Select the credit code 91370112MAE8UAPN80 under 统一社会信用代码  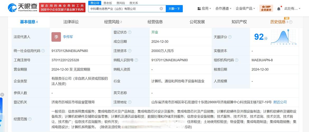pyautogui.click(x=69, y=51)
